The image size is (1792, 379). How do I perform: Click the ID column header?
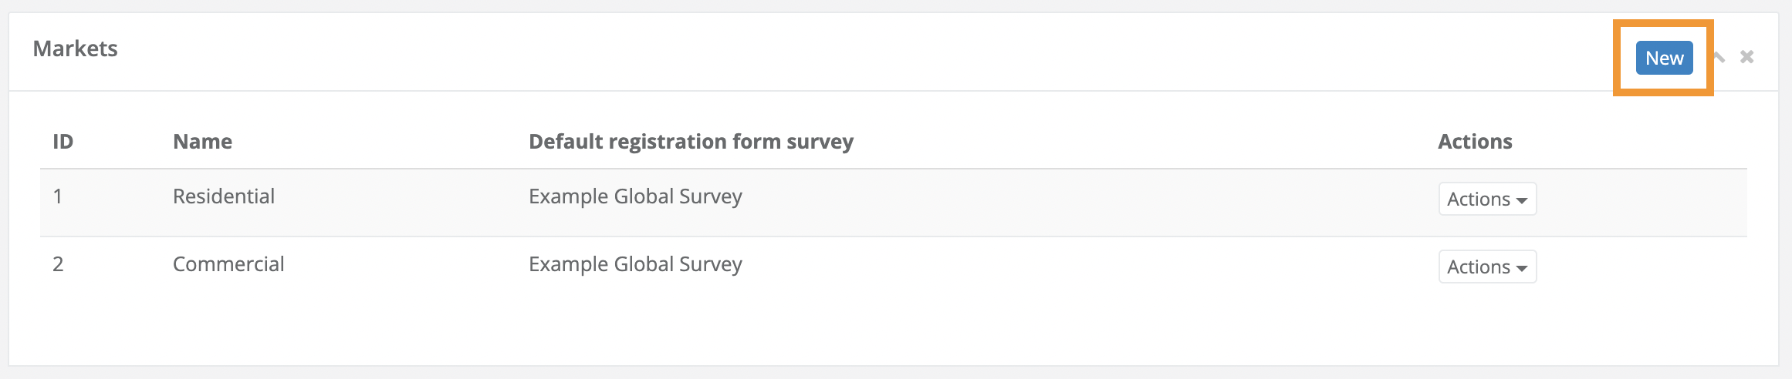click(63, 142)
